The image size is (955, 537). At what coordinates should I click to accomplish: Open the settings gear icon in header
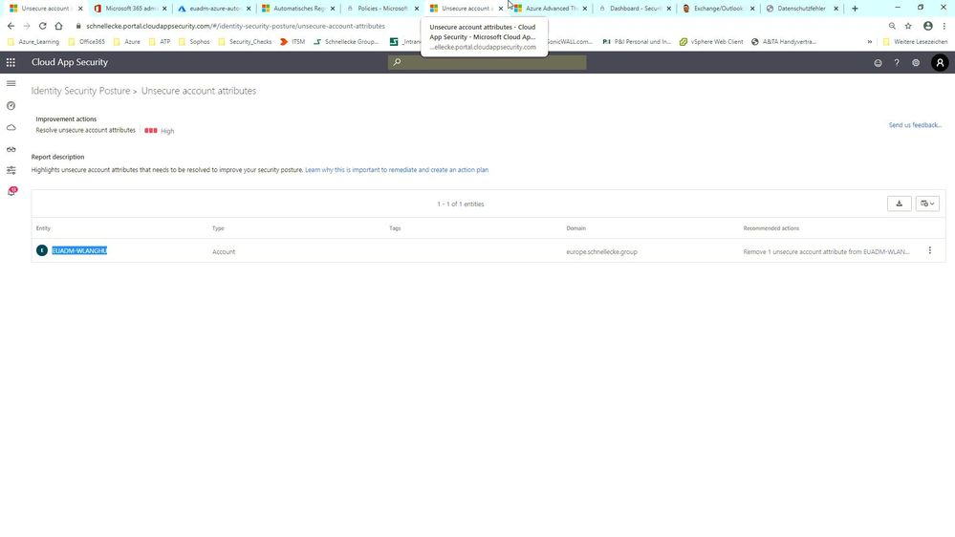[916, 63]
